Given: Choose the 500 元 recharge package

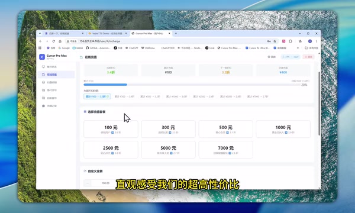Looking at the screenshot, I should point(226,129).
